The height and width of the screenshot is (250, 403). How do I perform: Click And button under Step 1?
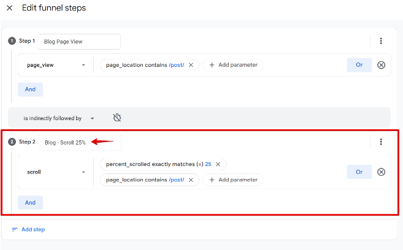point(30,89)
